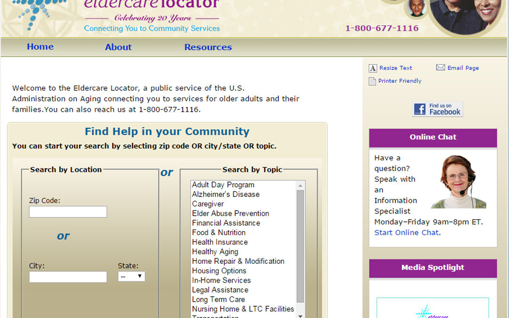
Task: Click the Media Spotlight panel header
Action: coord(433,268)
